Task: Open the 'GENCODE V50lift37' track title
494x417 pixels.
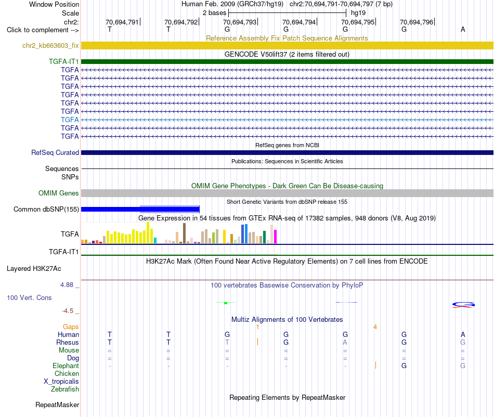Action: pyautogui.click(x=287, y=54)
